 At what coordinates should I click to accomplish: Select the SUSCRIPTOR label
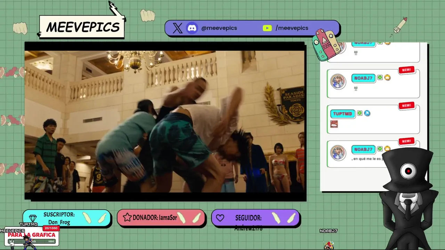pyautogui.click(x=59, y=215)
